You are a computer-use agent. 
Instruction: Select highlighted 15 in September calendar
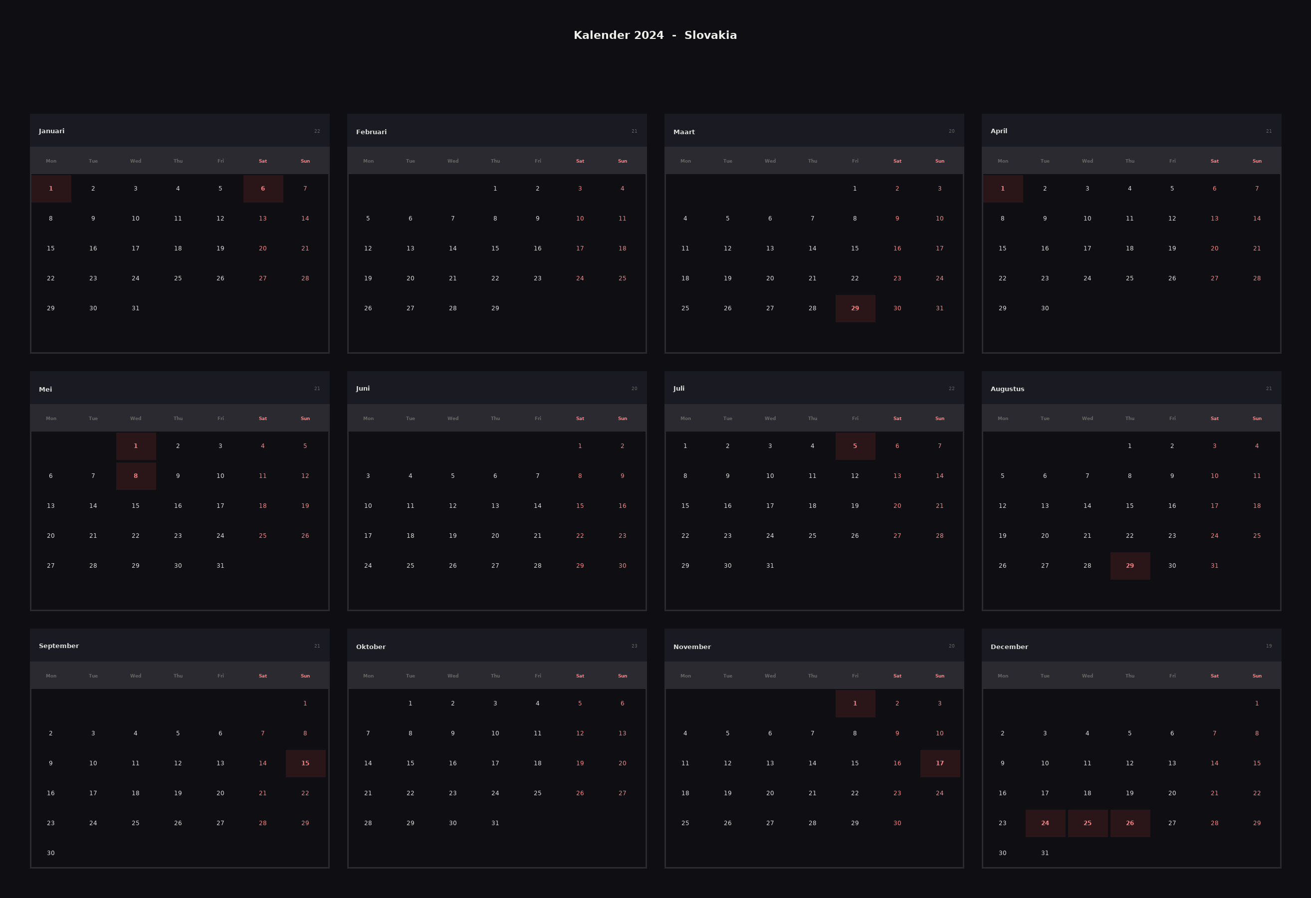click(x=305, y=764)
